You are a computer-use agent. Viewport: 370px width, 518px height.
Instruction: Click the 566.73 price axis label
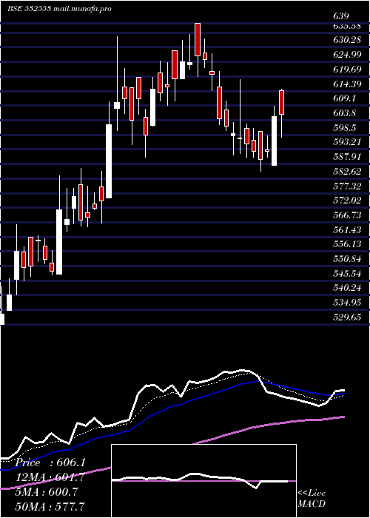pos(347,215)
